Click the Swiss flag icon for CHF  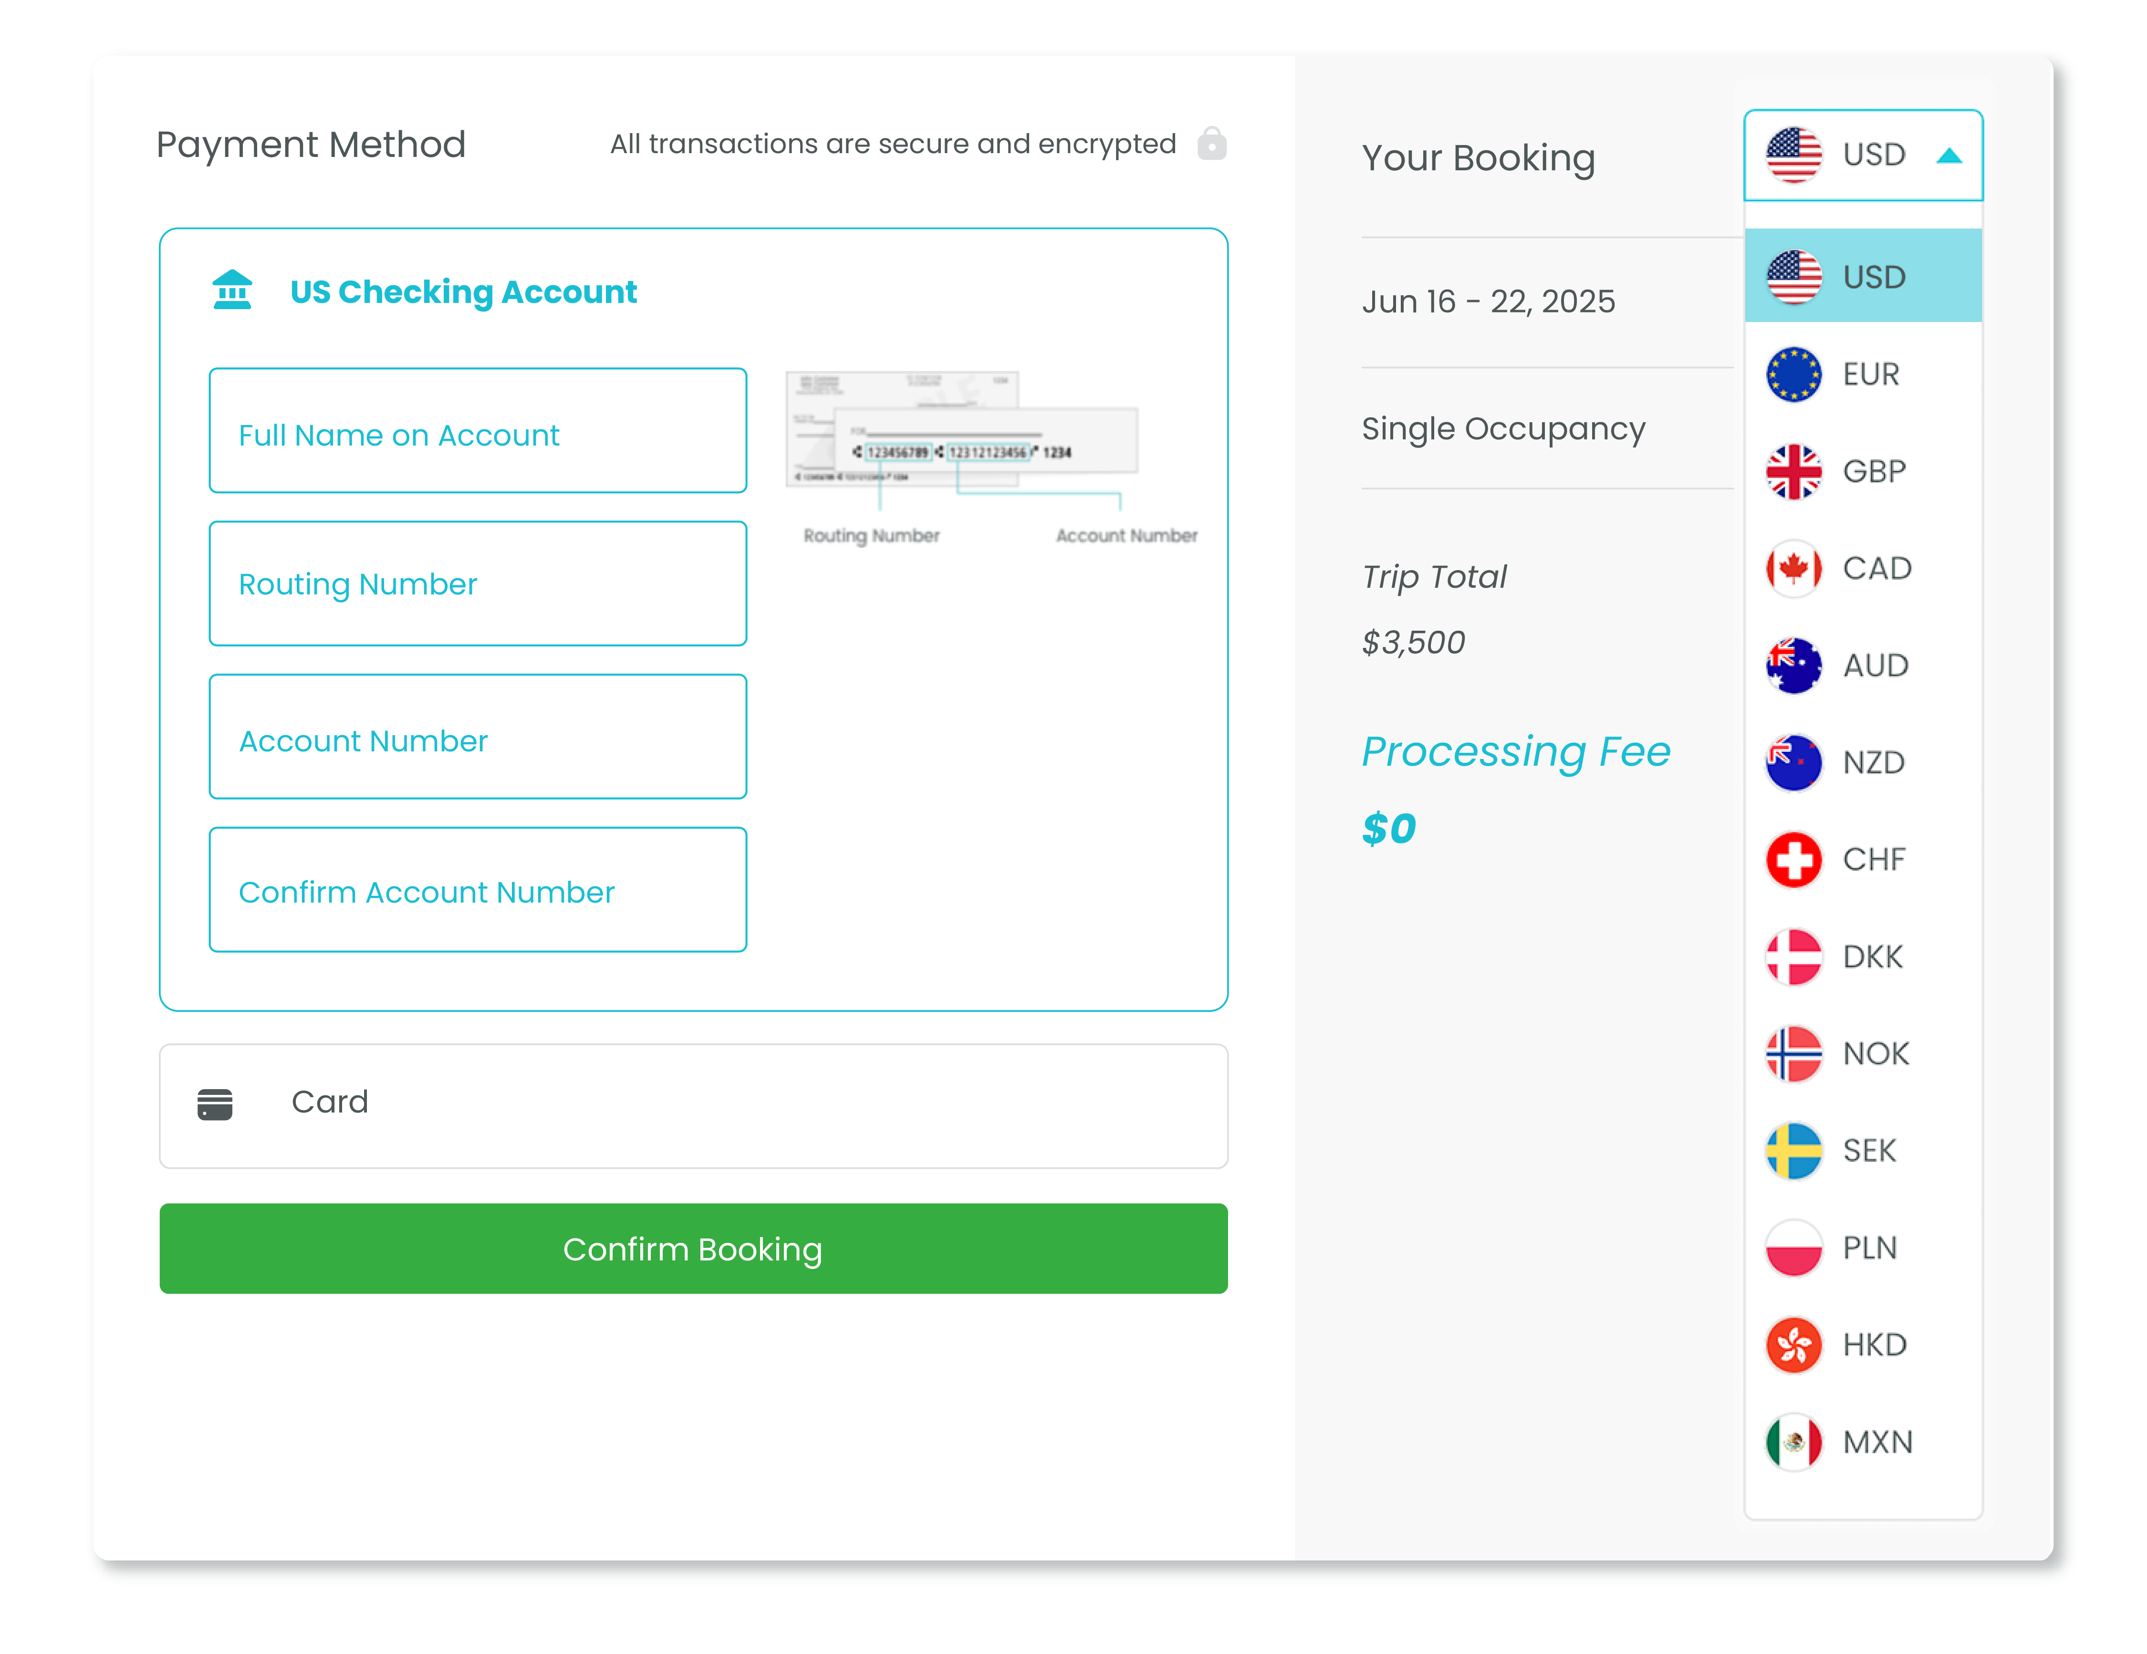coord(1793,859)
